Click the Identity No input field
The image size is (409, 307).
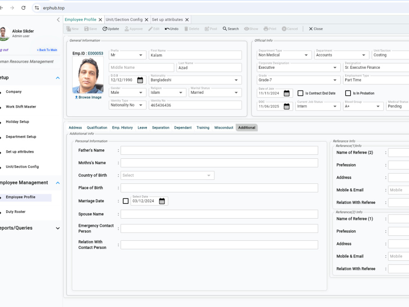point(195,105)
